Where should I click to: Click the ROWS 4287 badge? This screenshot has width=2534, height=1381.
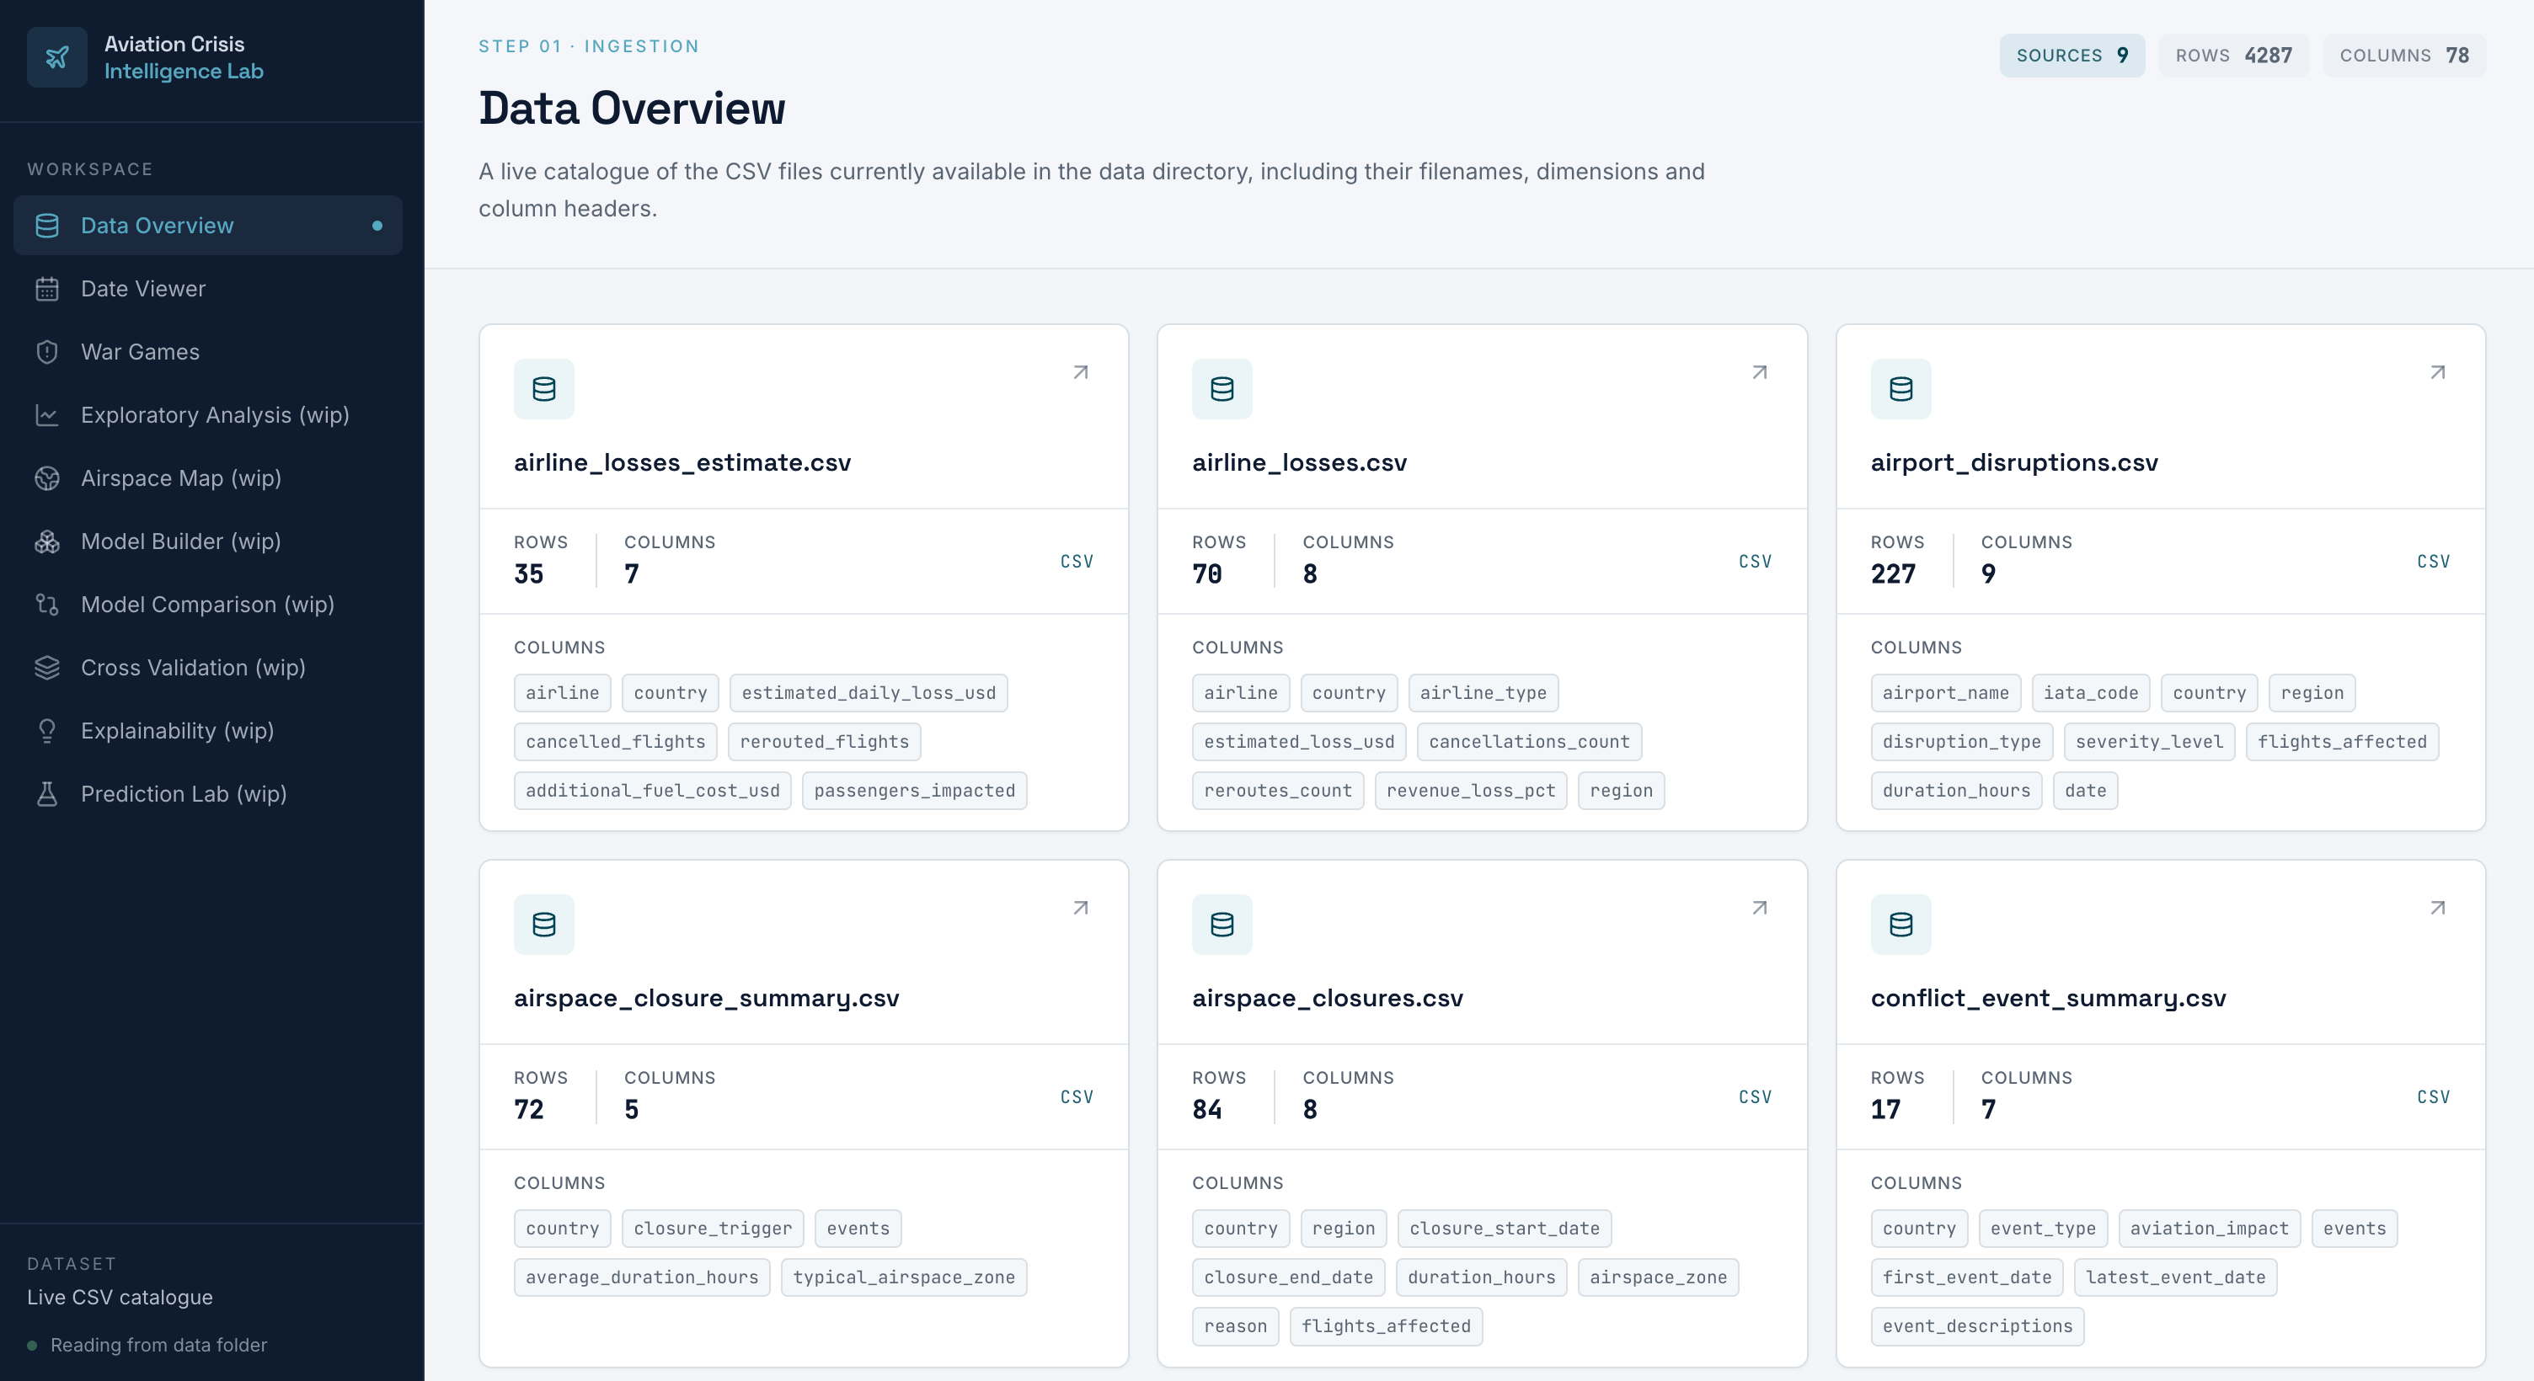2233,55
